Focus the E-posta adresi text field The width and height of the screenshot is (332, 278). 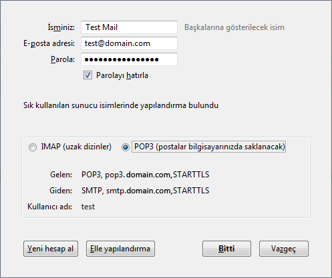(129, 43)
